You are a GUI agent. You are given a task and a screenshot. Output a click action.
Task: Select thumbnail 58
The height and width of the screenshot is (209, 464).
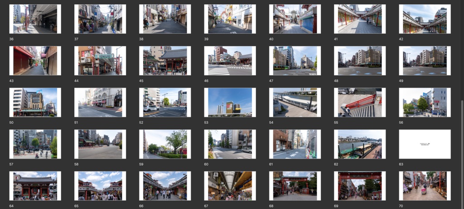[100, 144]
